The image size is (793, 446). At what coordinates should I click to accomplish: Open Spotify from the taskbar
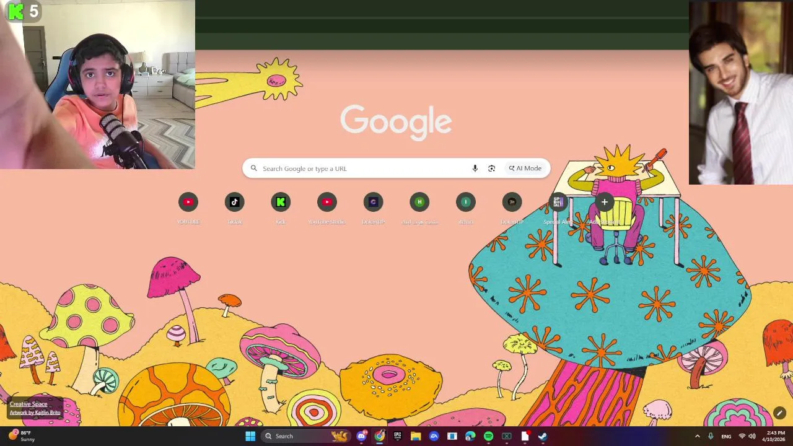[488, 436]
